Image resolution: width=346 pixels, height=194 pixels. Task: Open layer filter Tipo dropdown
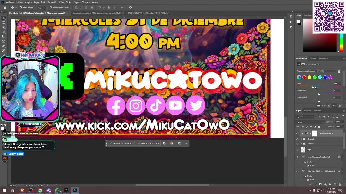(x=305, y=117)
